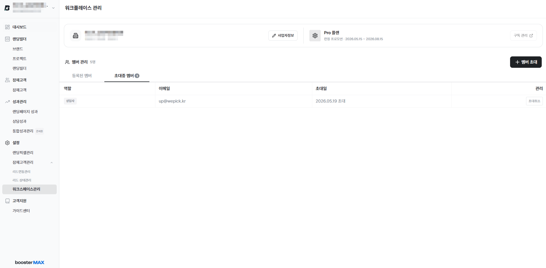The image size is (546, 268).
Task: Go to 랜딩페이지 성과
Action: pyautogui.click(x=25, y=112)
